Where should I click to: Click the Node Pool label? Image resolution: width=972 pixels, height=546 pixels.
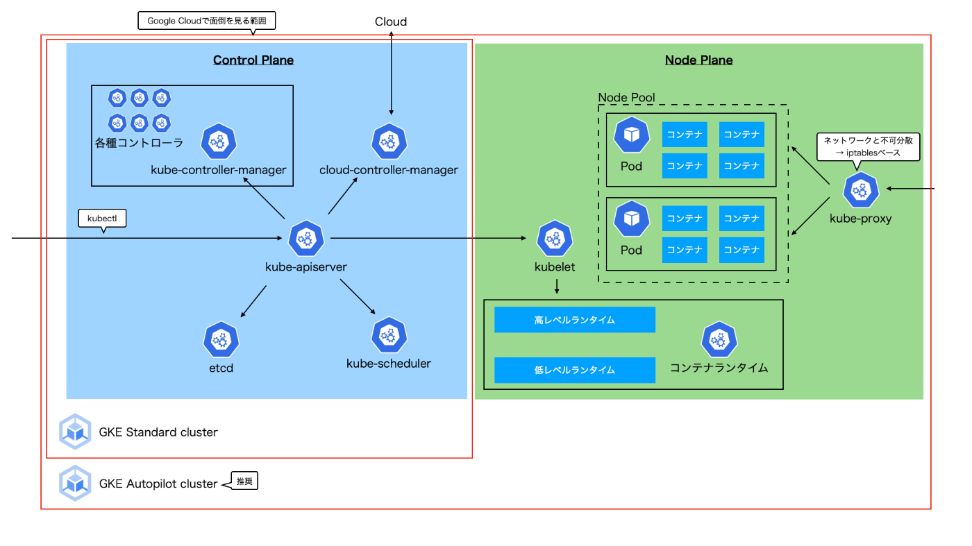[x=626, y=98]
